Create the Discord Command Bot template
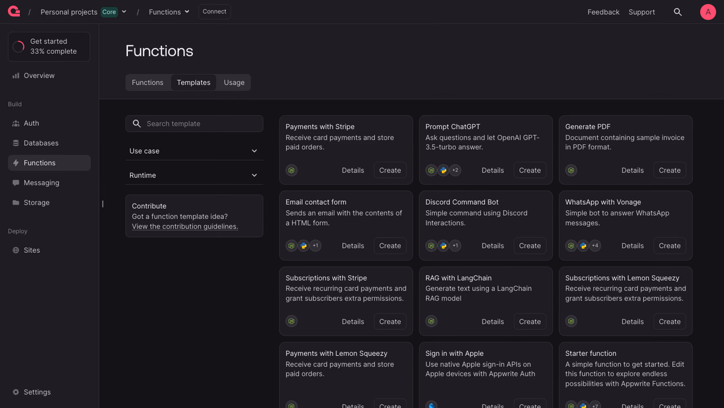The image size is (724, 408). pos(530,246)
